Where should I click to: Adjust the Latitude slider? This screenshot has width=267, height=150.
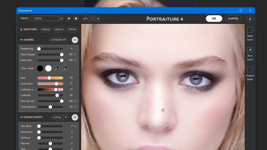[50, 95]
